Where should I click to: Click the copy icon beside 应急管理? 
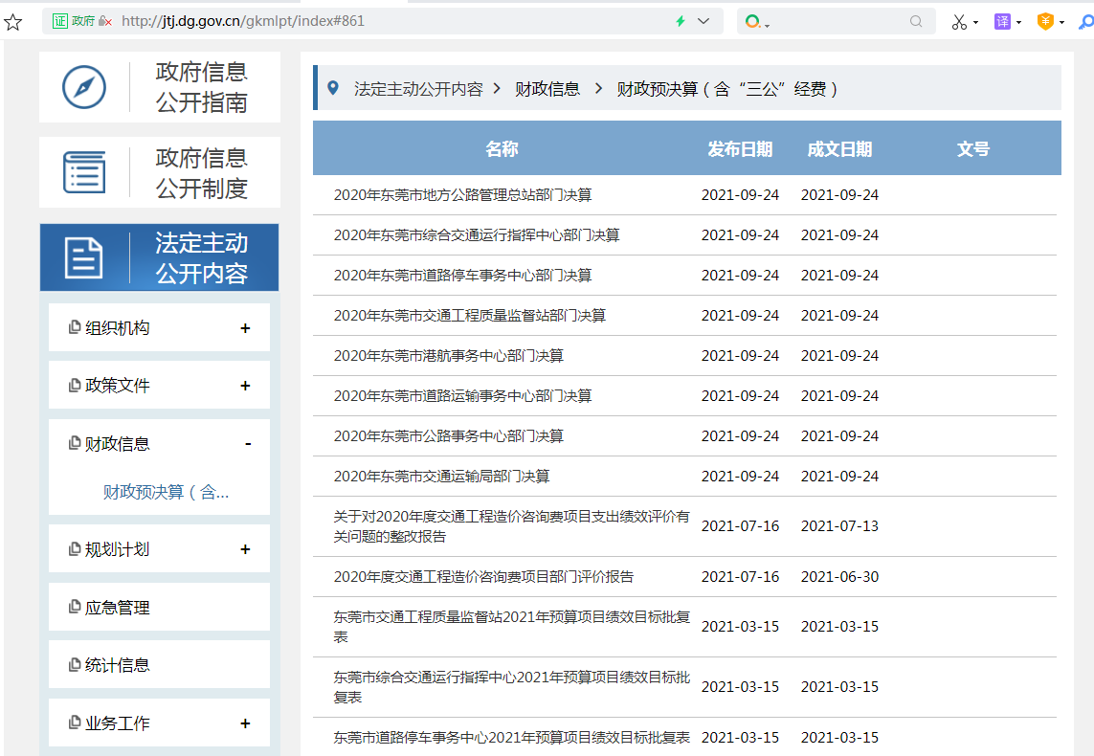click(74, 607)
